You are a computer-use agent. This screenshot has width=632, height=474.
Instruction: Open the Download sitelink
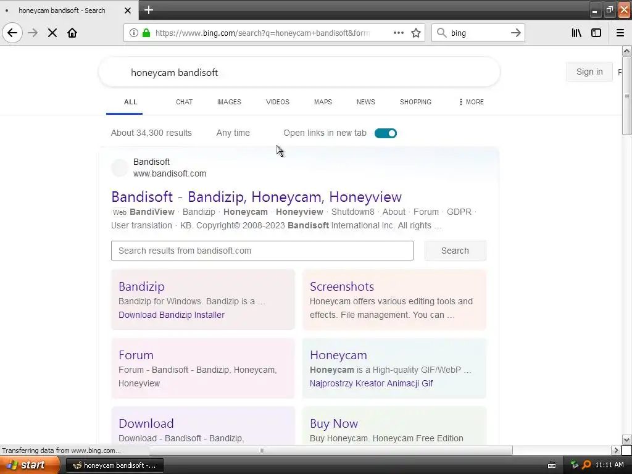[146, 423]
